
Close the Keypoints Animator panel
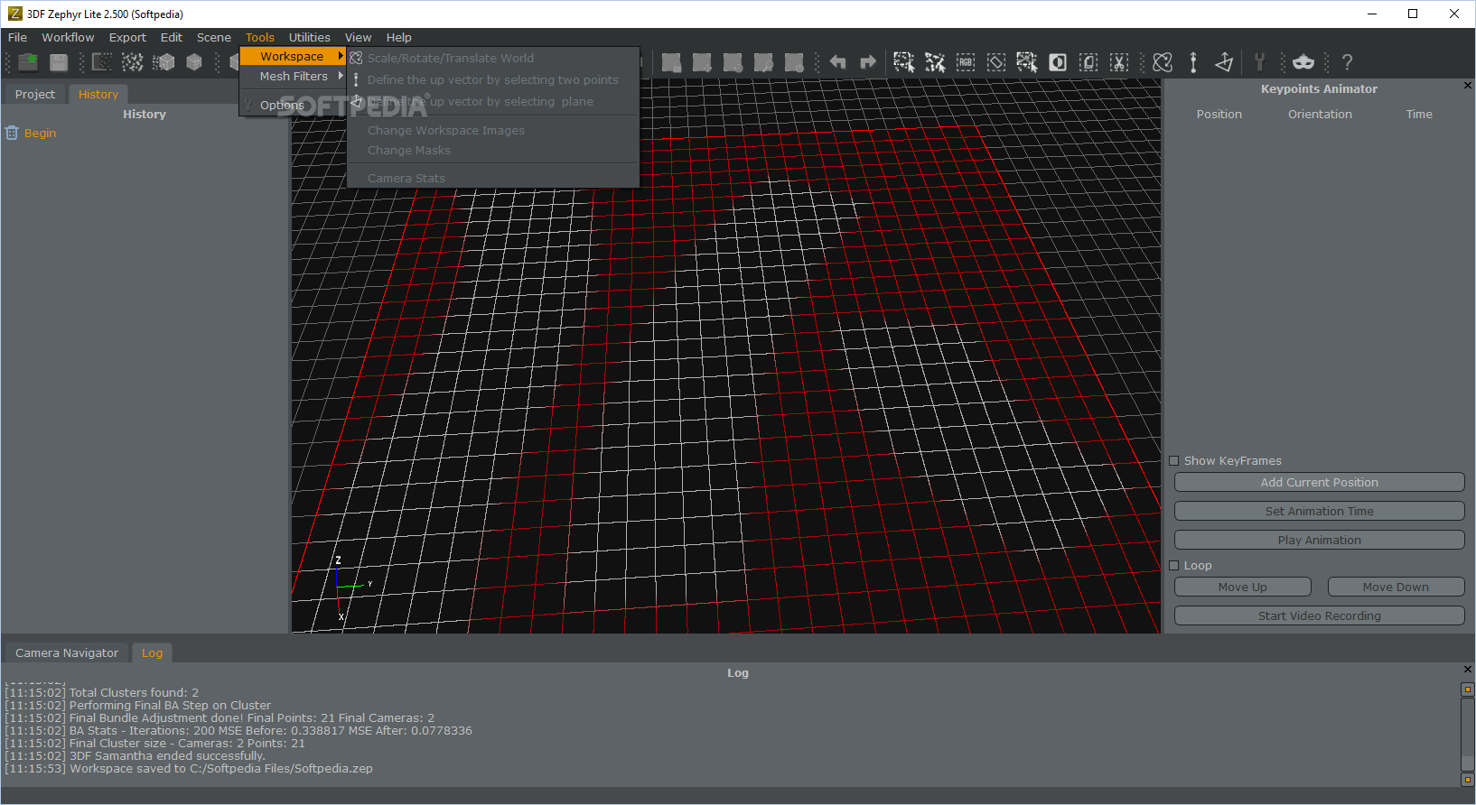(1467, 86)
